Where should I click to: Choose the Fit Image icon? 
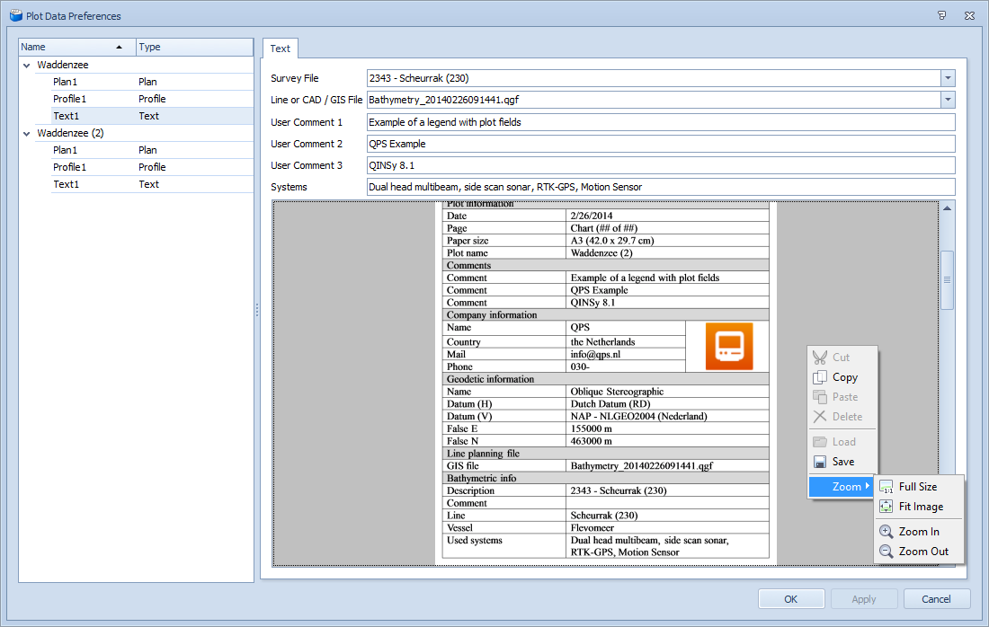(x=887, y=507)
